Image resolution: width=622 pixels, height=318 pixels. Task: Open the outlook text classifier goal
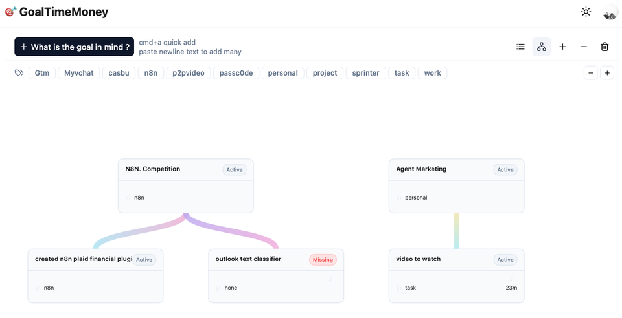coord(248,259)
